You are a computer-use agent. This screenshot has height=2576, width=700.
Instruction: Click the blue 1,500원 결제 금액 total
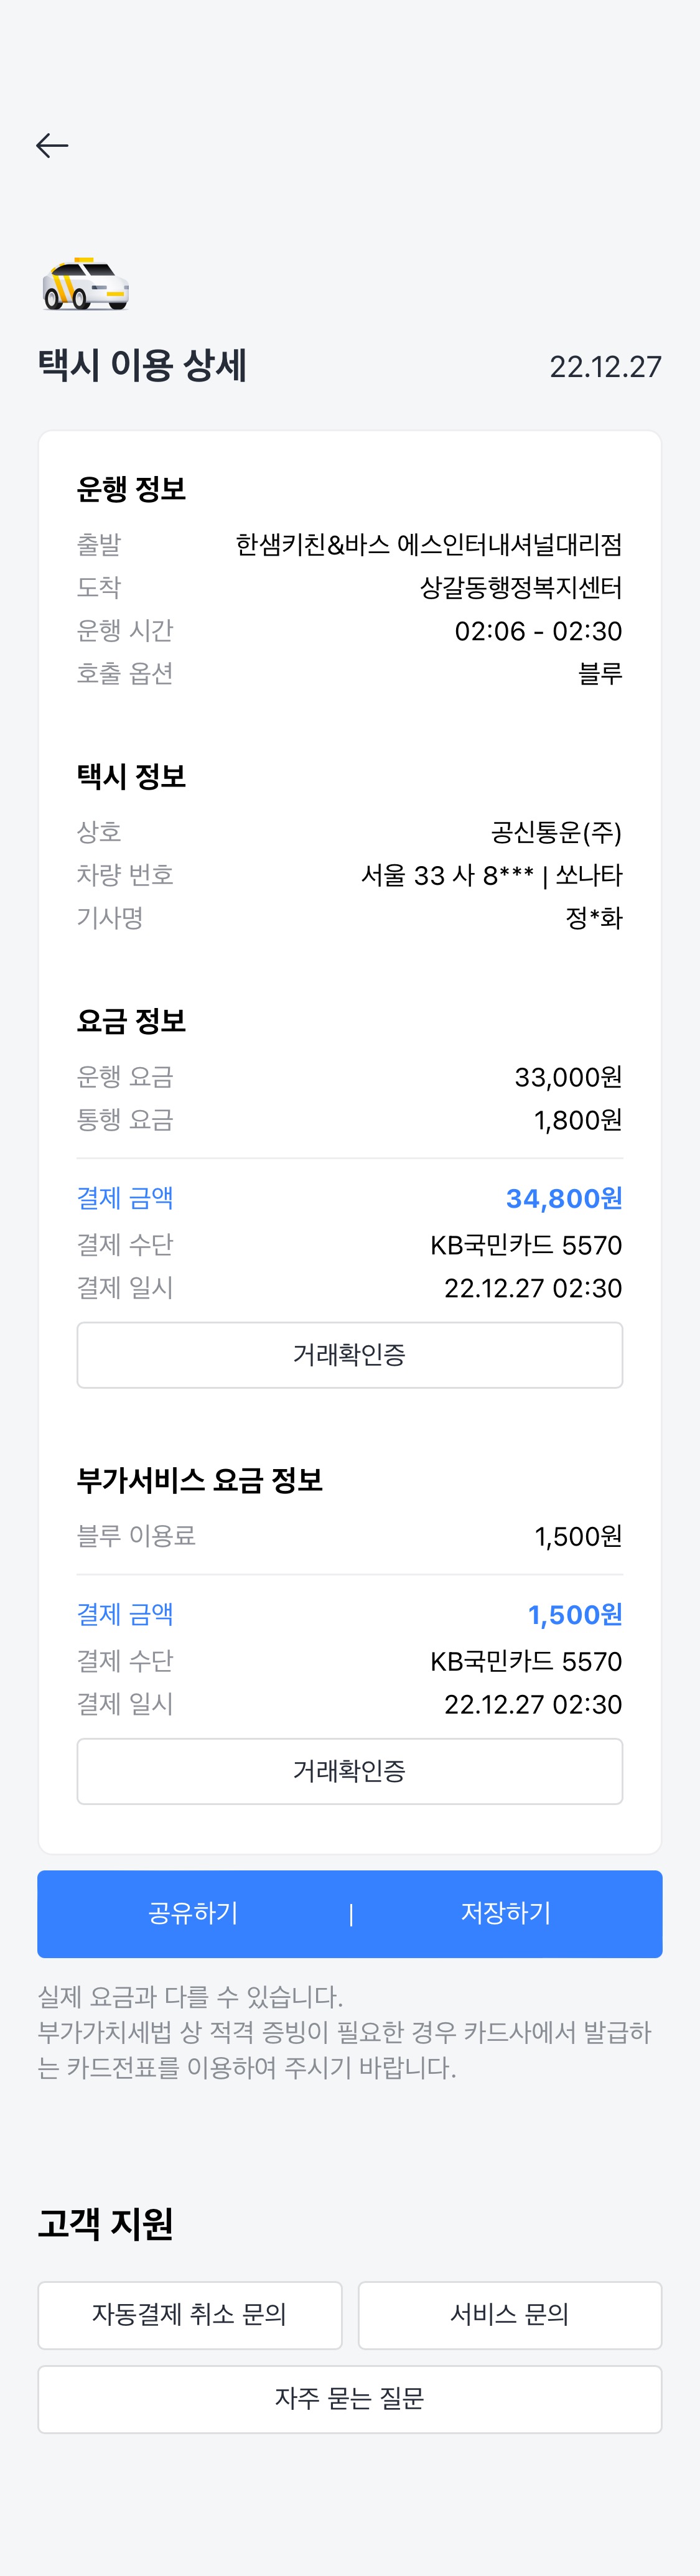pos(575,1614)
